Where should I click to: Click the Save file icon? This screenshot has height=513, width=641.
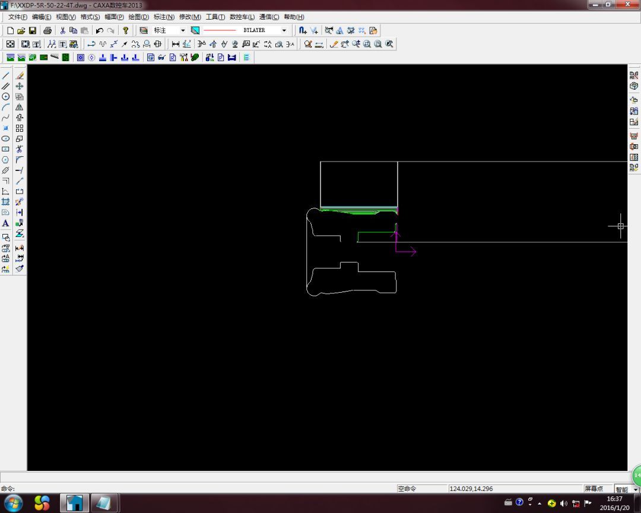(33, 30)
